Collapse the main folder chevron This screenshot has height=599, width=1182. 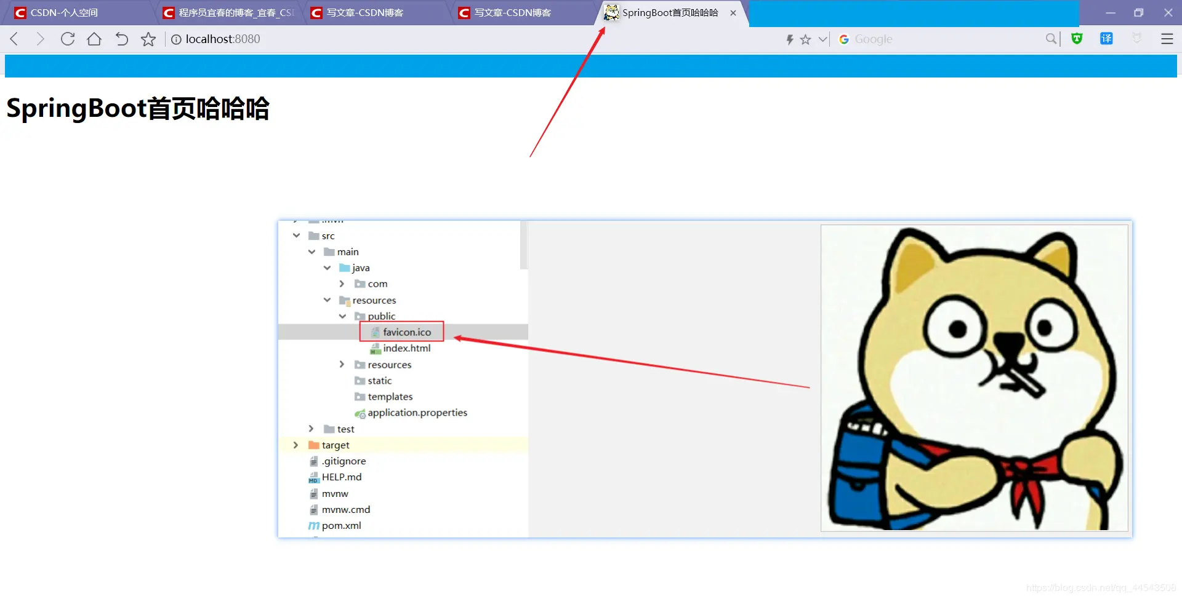pyautogui.click(x=312, y=252)
